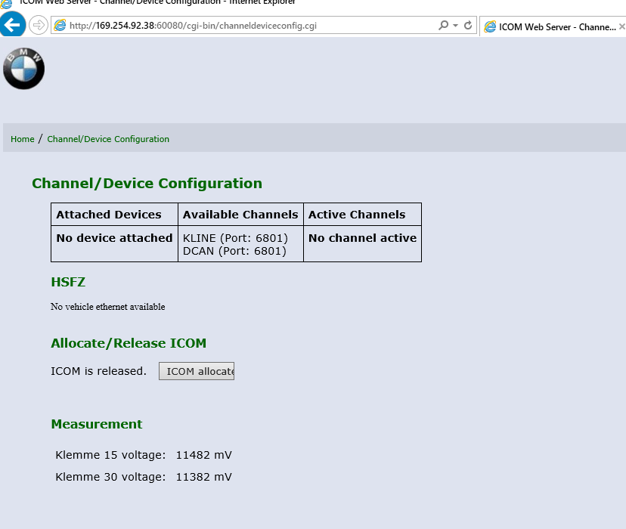This screenshot has width=626, height=529.
Task: Click the KLINE (Port: 6801) entry
Action: tap(235, 238)
